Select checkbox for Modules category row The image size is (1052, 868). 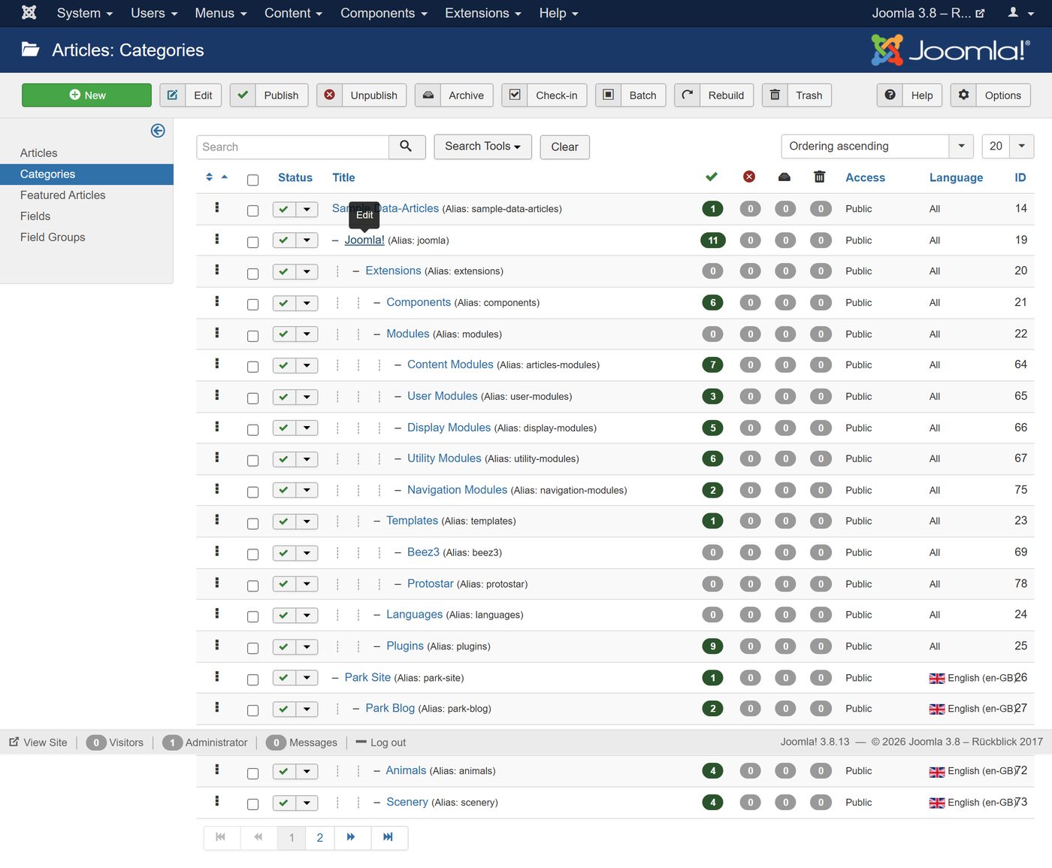[x=252, y=336]
